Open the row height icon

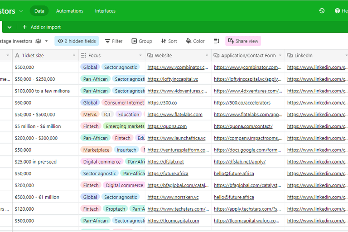pyautogui.click(x=216, y=41)
